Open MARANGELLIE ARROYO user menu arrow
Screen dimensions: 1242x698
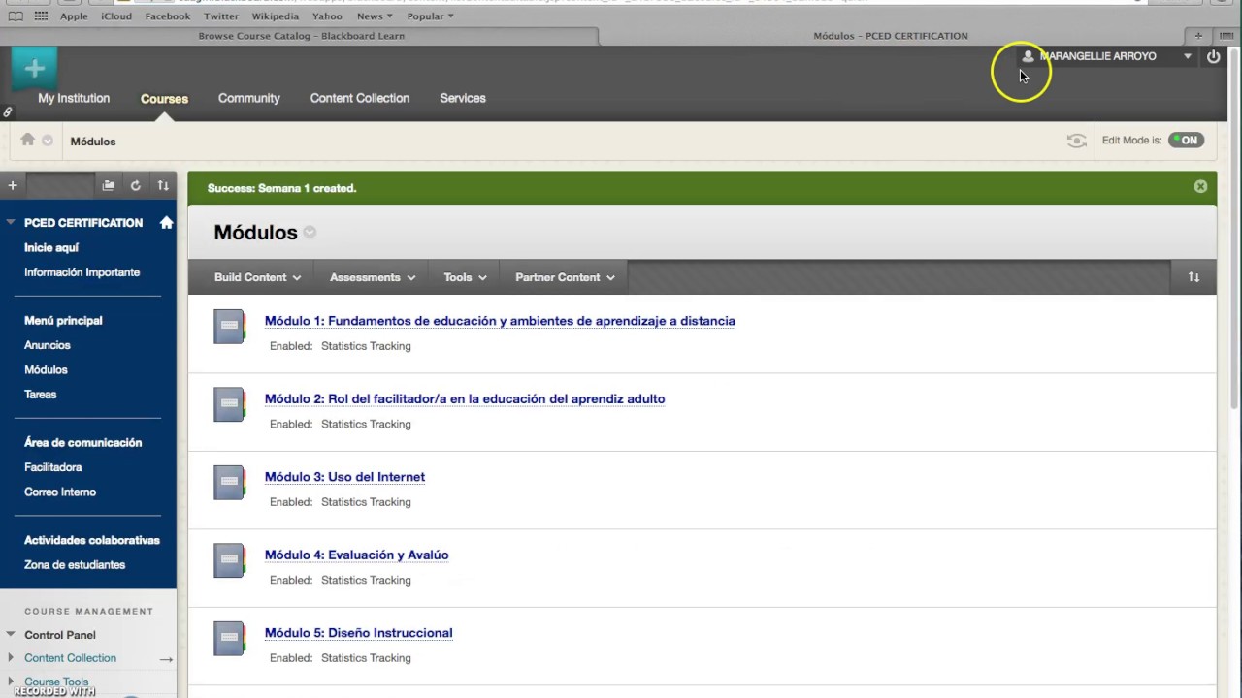click(x=1187, y=56)
